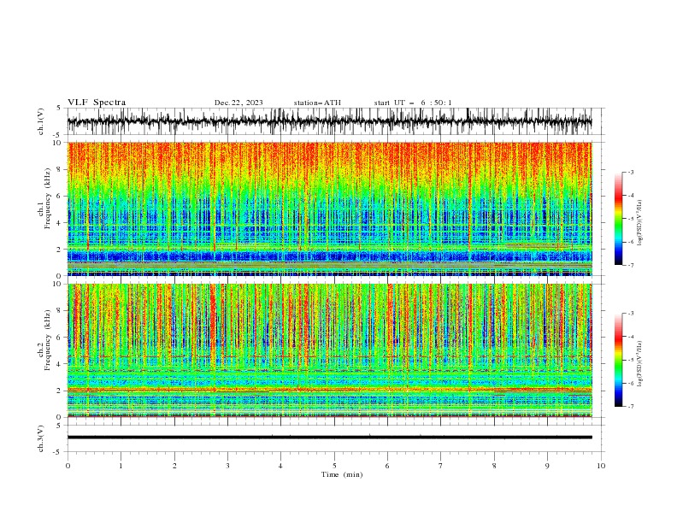677x523 pixels.
Task: Click the "3" tick on the time axis
Action: [x=227, y=466]
